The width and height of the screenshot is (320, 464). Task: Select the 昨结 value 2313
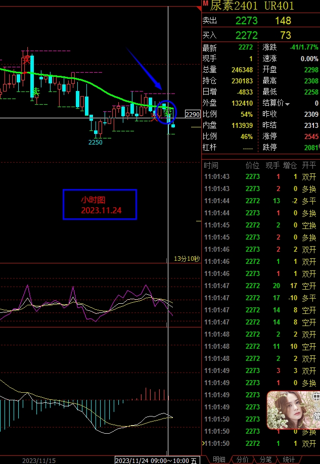[311, 125]
